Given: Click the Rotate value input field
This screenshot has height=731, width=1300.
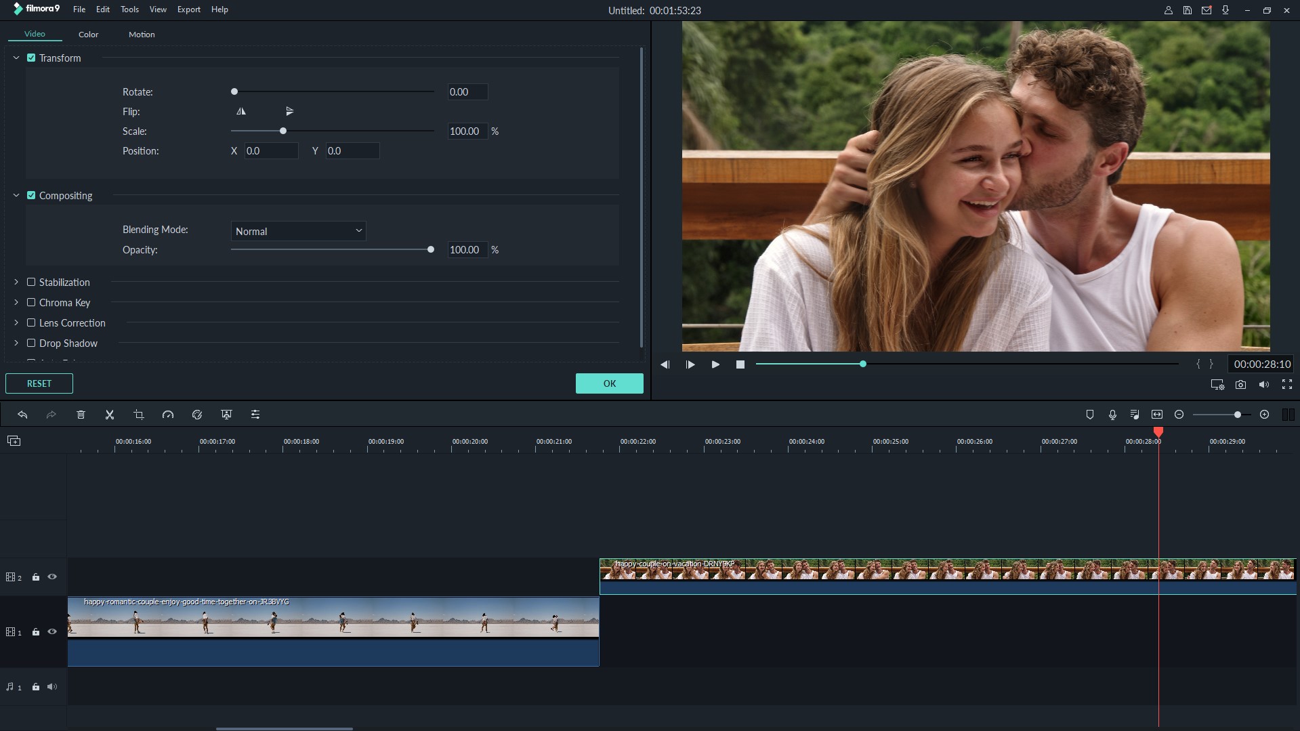Looking at the screenshot, I should point(467,92).
